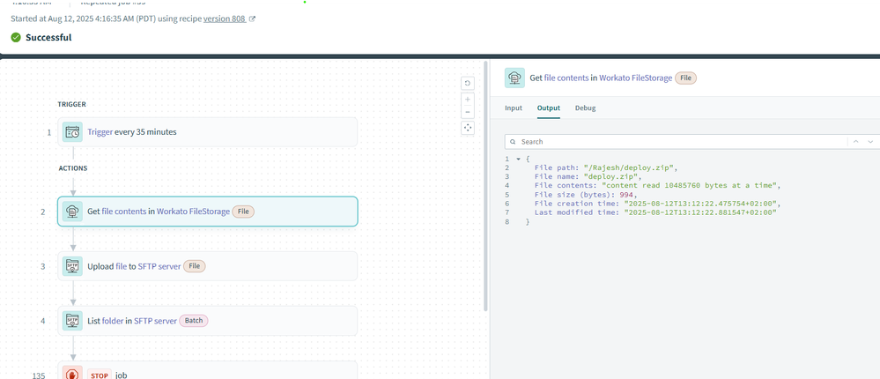Screen dimensions: 880x379
Task: Select the File contents value text
Action: click(x=691, y=186)
